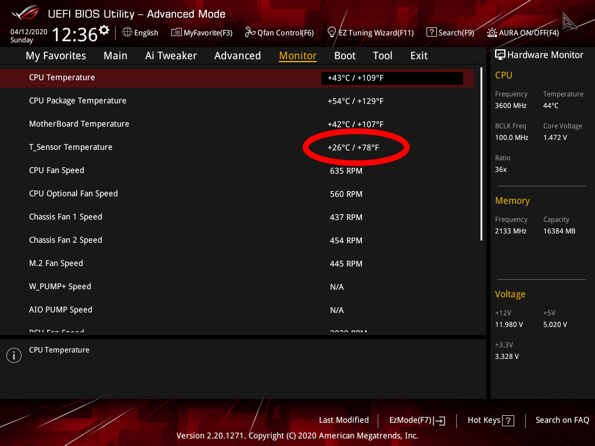The image size is (595, 446).
Task: Select MotherBoard Temperature row
Action: [x=237, y=124]
